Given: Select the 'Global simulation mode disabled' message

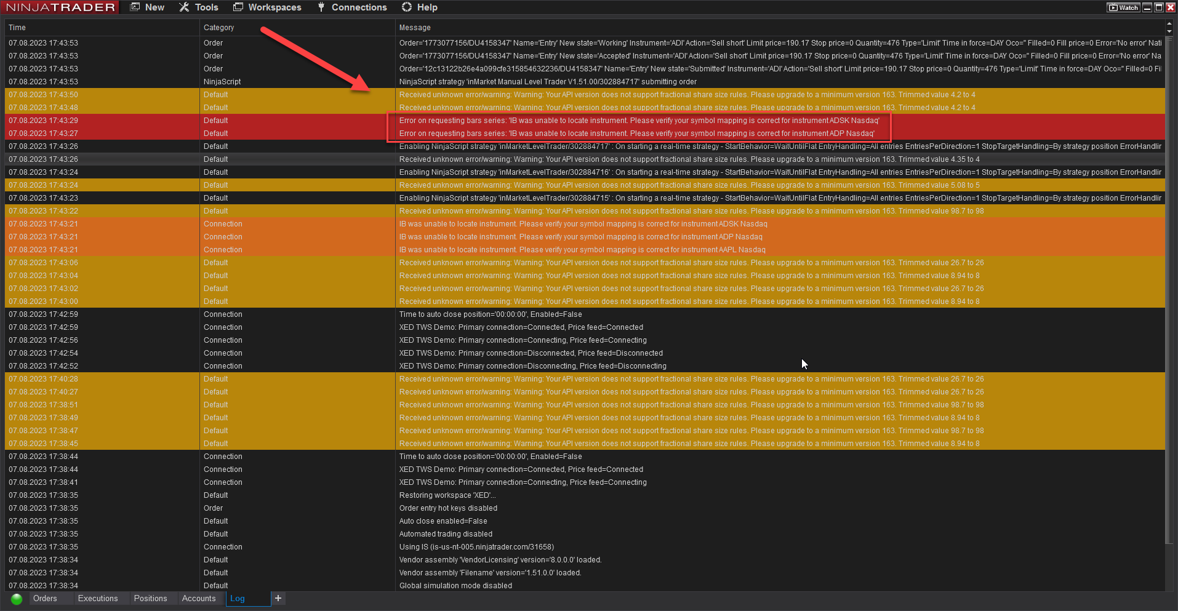Looking at the screenshot, I should (455, 586).
